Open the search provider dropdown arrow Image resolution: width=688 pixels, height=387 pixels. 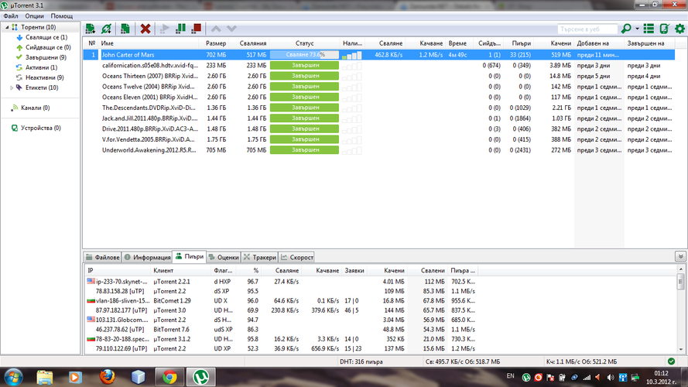pos(637,29)
